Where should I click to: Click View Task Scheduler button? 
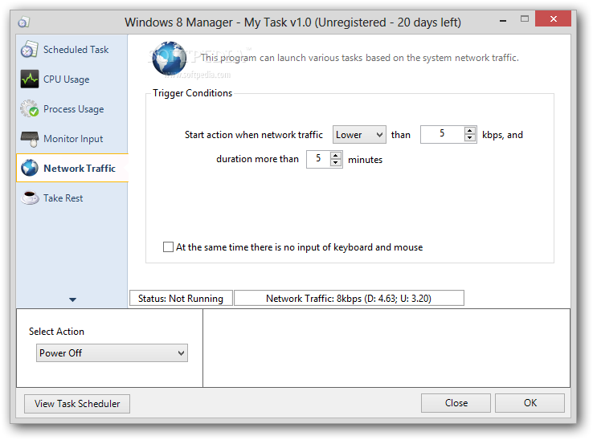pos(77,404)
